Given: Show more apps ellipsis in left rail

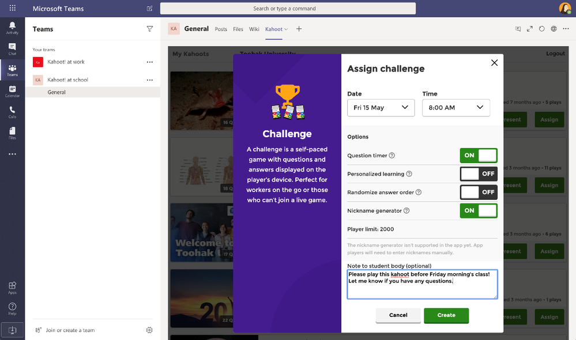Looking at the screenshot, I should 12,154.
